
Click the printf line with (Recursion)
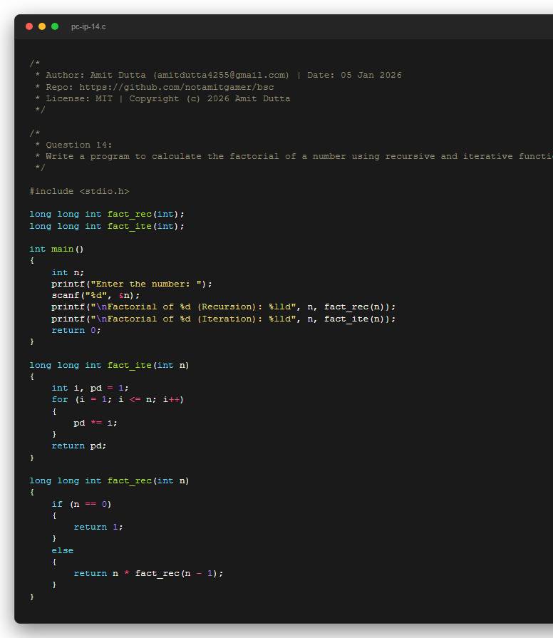pyautogui.click(x=223, y=307)
